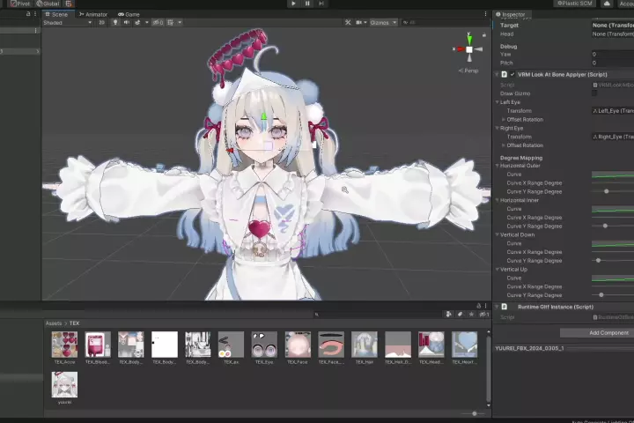Screen dimensions: 634x423
Task: Click the scene orientation gizmo cube
Action: 469,49
